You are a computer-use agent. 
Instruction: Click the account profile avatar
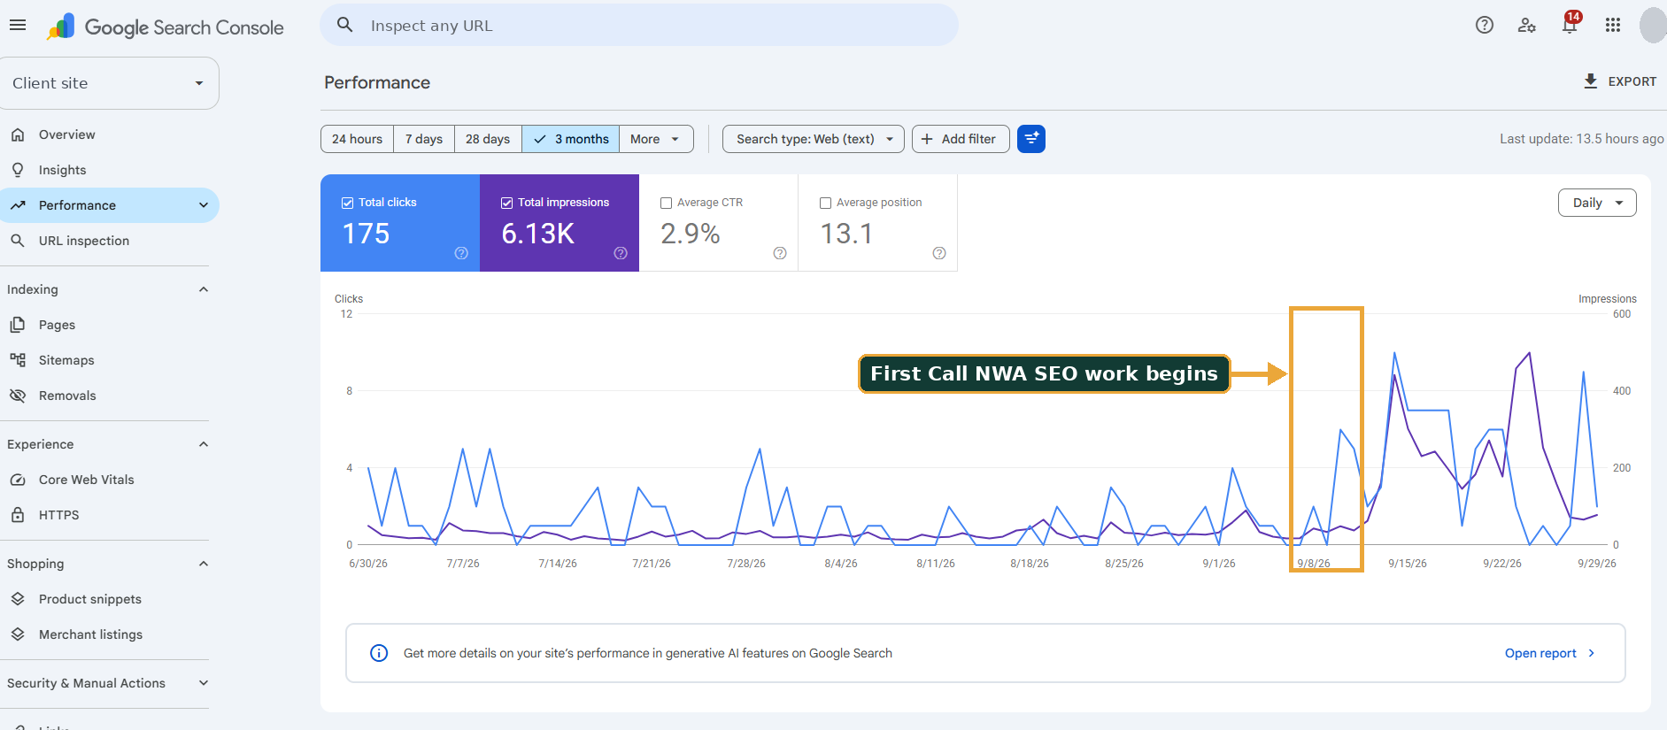(1653, 25)
